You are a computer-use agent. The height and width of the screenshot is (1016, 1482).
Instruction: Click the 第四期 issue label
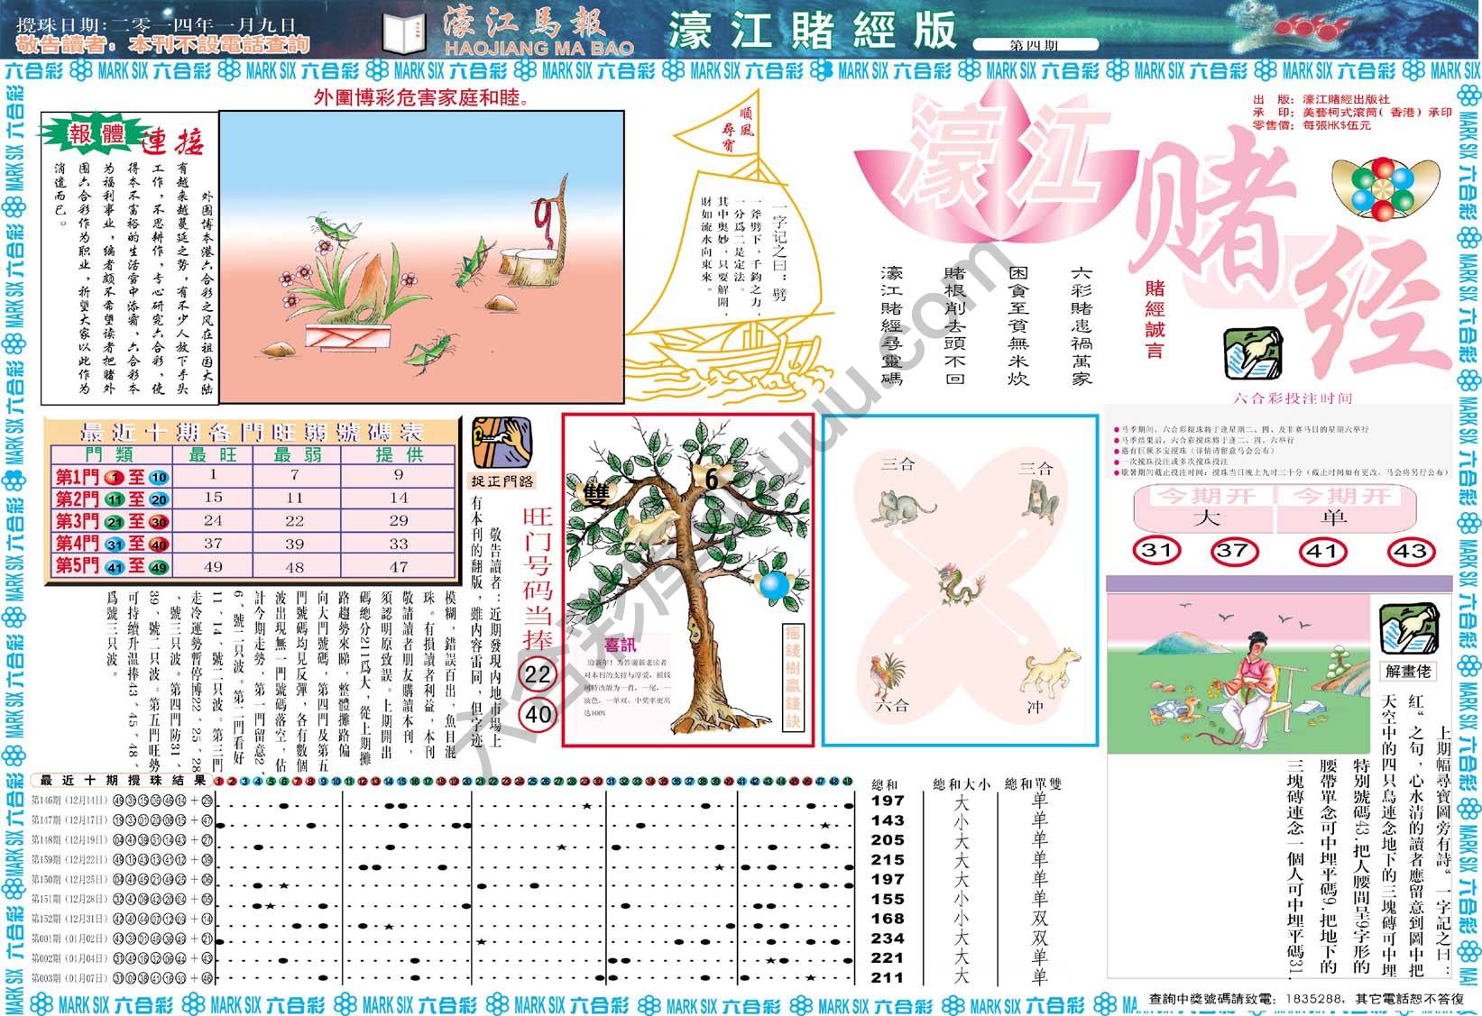[x=1036, y=45]
